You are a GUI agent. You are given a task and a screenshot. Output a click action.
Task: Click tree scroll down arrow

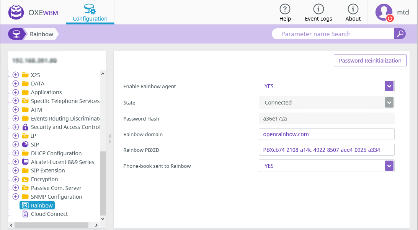103,219
